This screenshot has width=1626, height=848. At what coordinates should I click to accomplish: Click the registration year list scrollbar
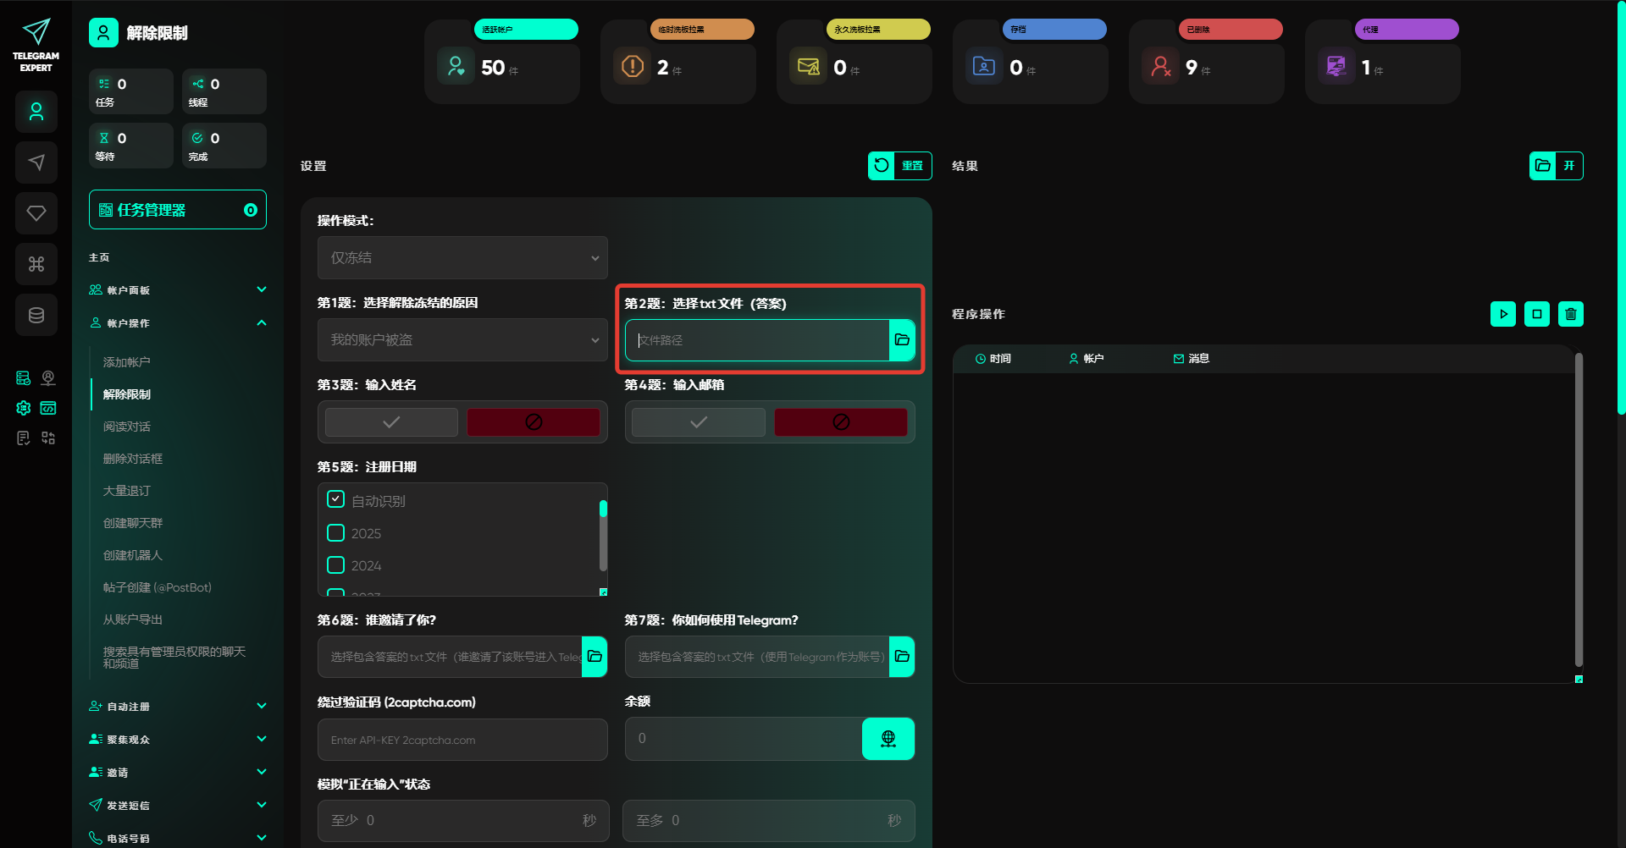603,536
